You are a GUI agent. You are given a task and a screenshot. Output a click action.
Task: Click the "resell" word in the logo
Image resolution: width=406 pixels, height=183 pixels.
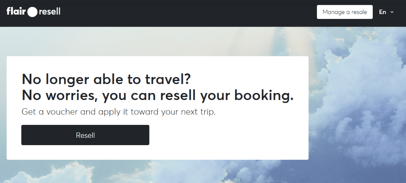coord(50,12)
